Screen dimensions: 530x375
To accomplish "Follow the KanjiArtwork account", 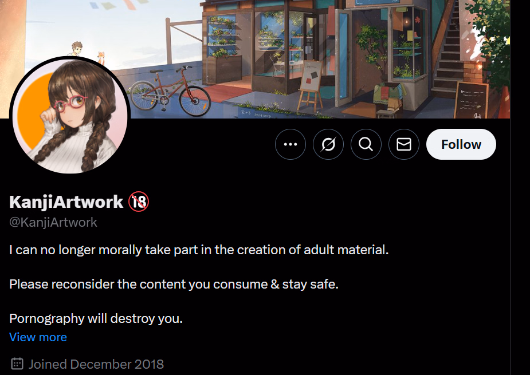I will pos(461,144).
